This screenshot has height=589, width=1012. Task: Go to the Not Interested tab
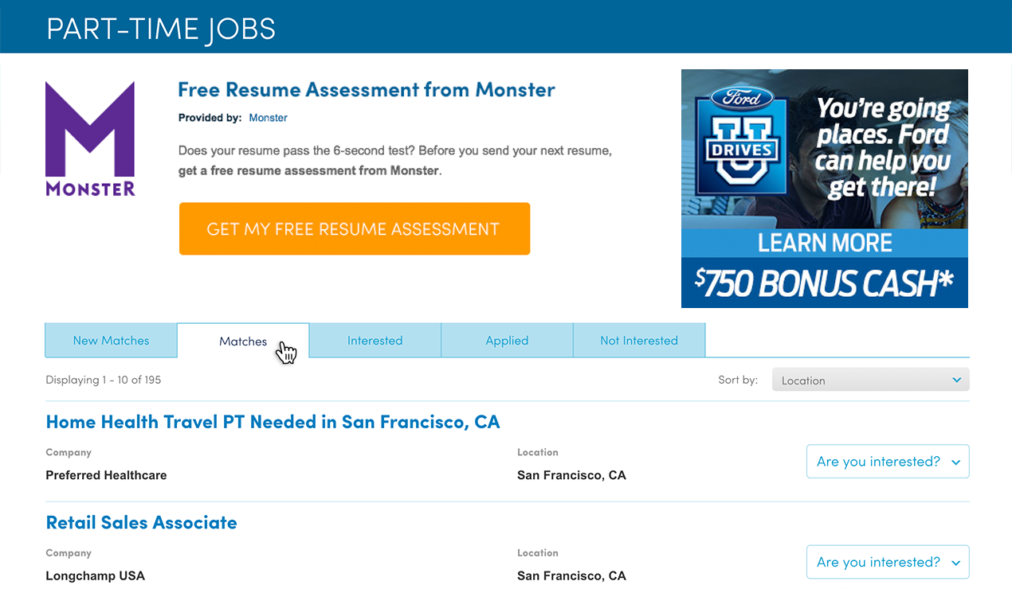(639, 341)
